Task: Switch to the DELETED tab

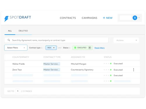Action: point(23,31)
